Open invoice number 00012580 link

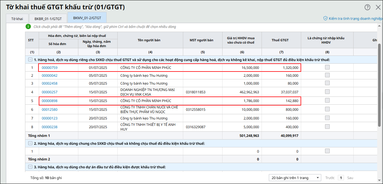click(50, 110)
